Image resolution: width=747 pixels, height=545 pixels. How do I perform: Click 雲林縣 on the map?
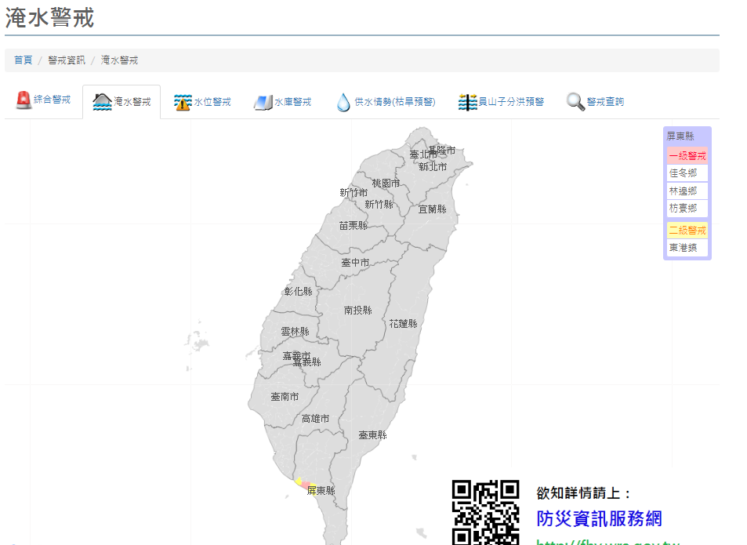pyautogui.click(x=295, y=331)
